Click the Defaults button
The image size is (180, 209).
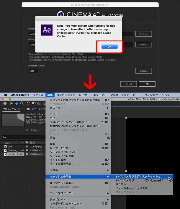tap(143, 71)
